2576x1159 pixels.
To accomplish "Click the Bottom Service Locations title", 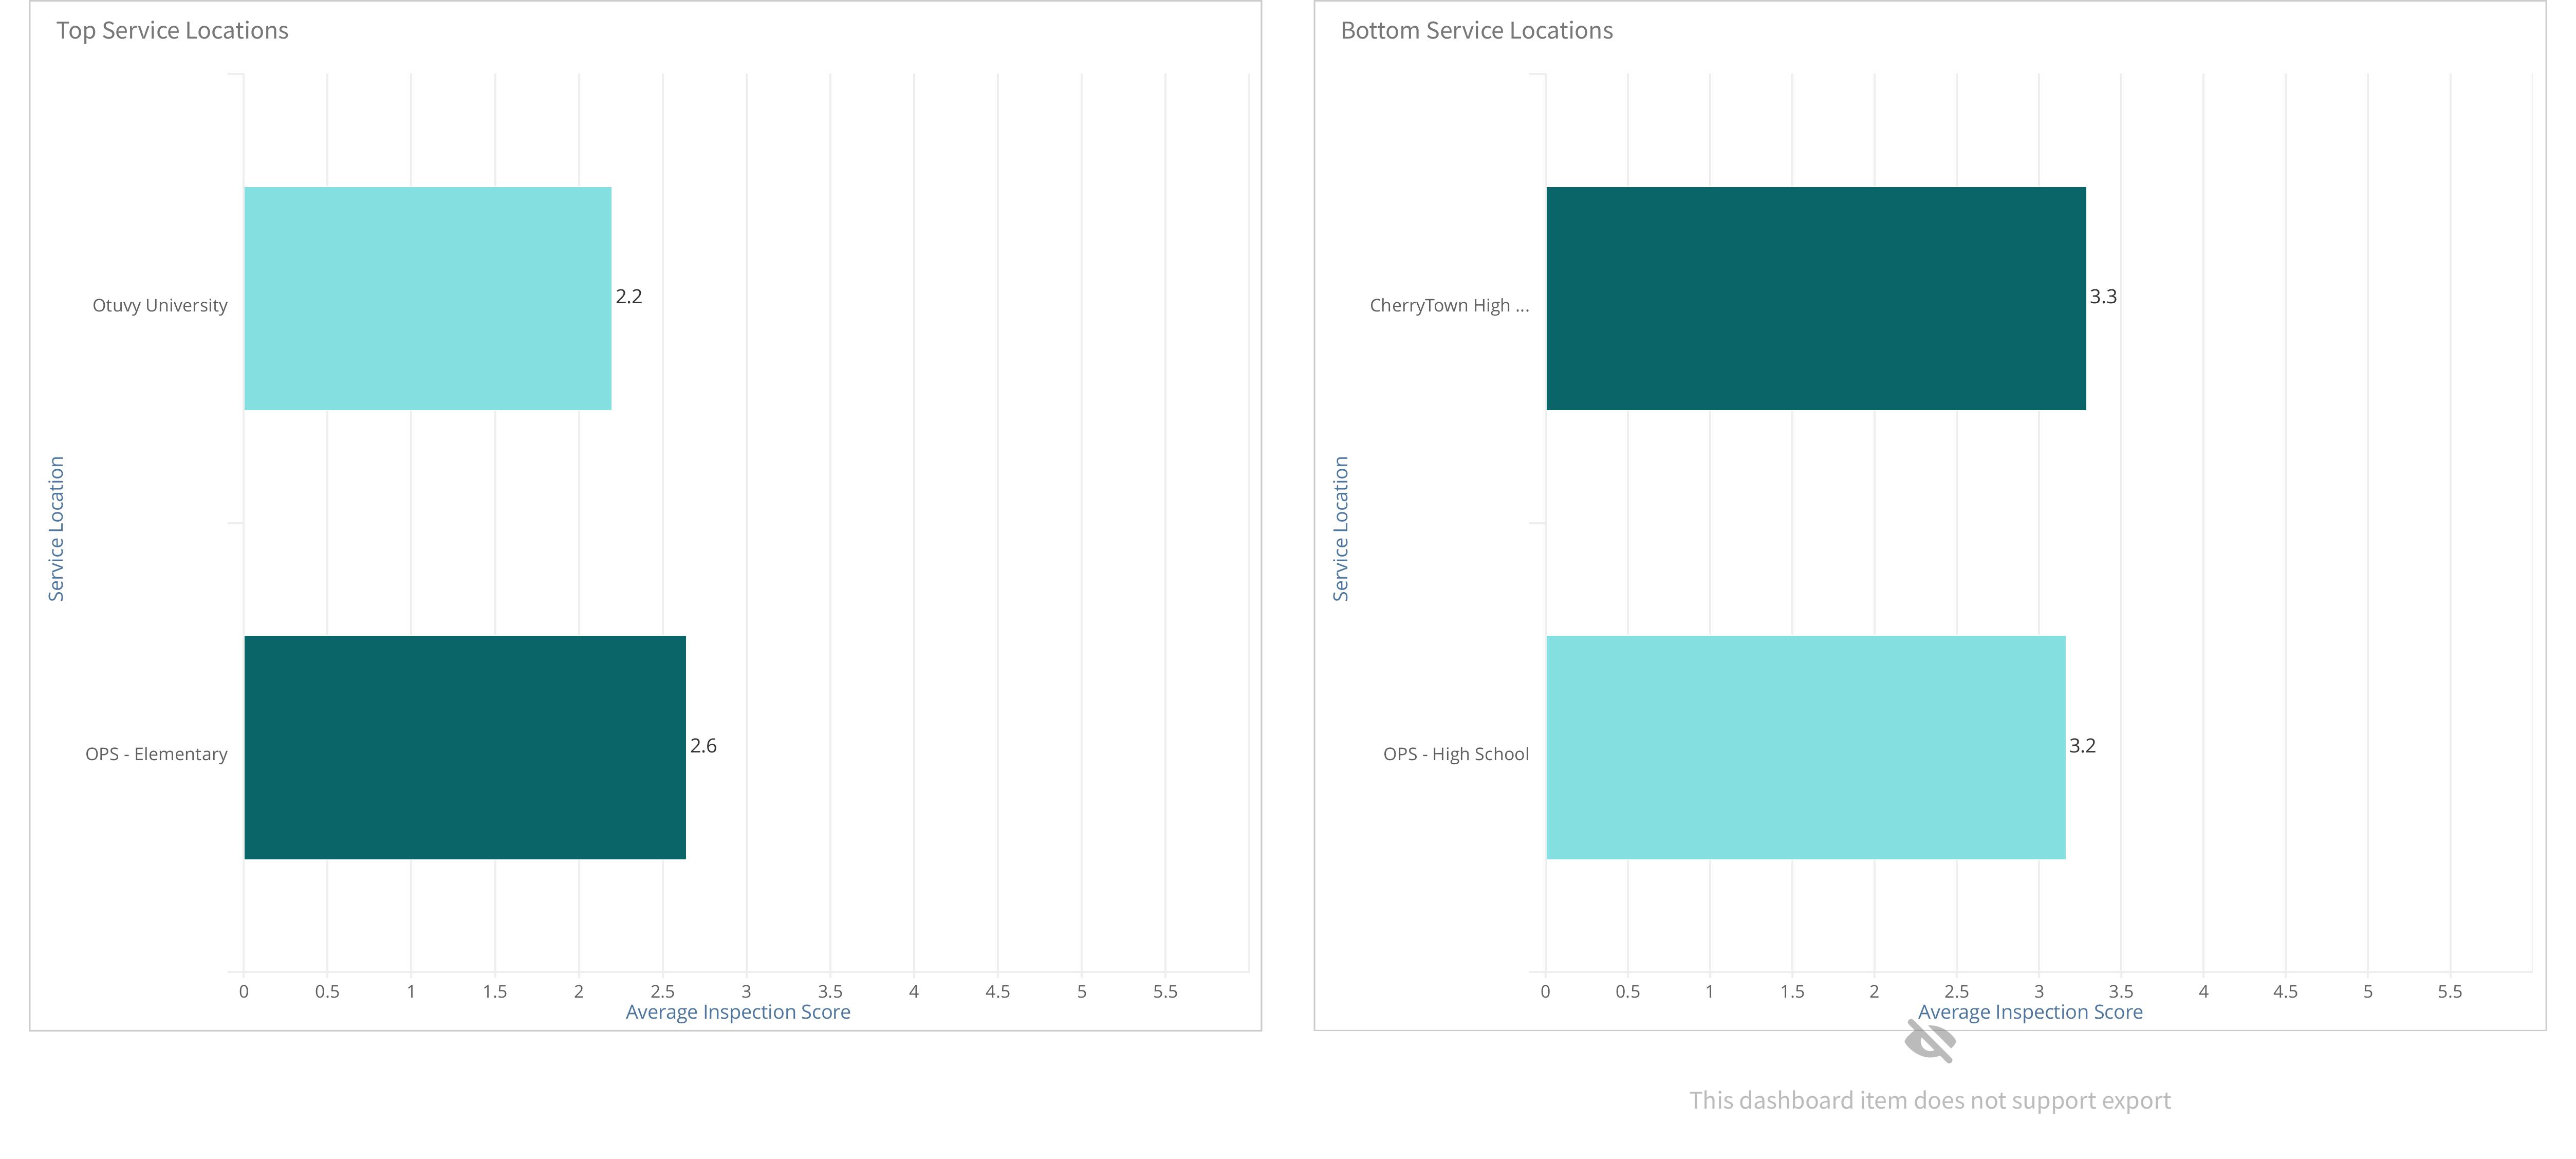I will coord(1476,31).
